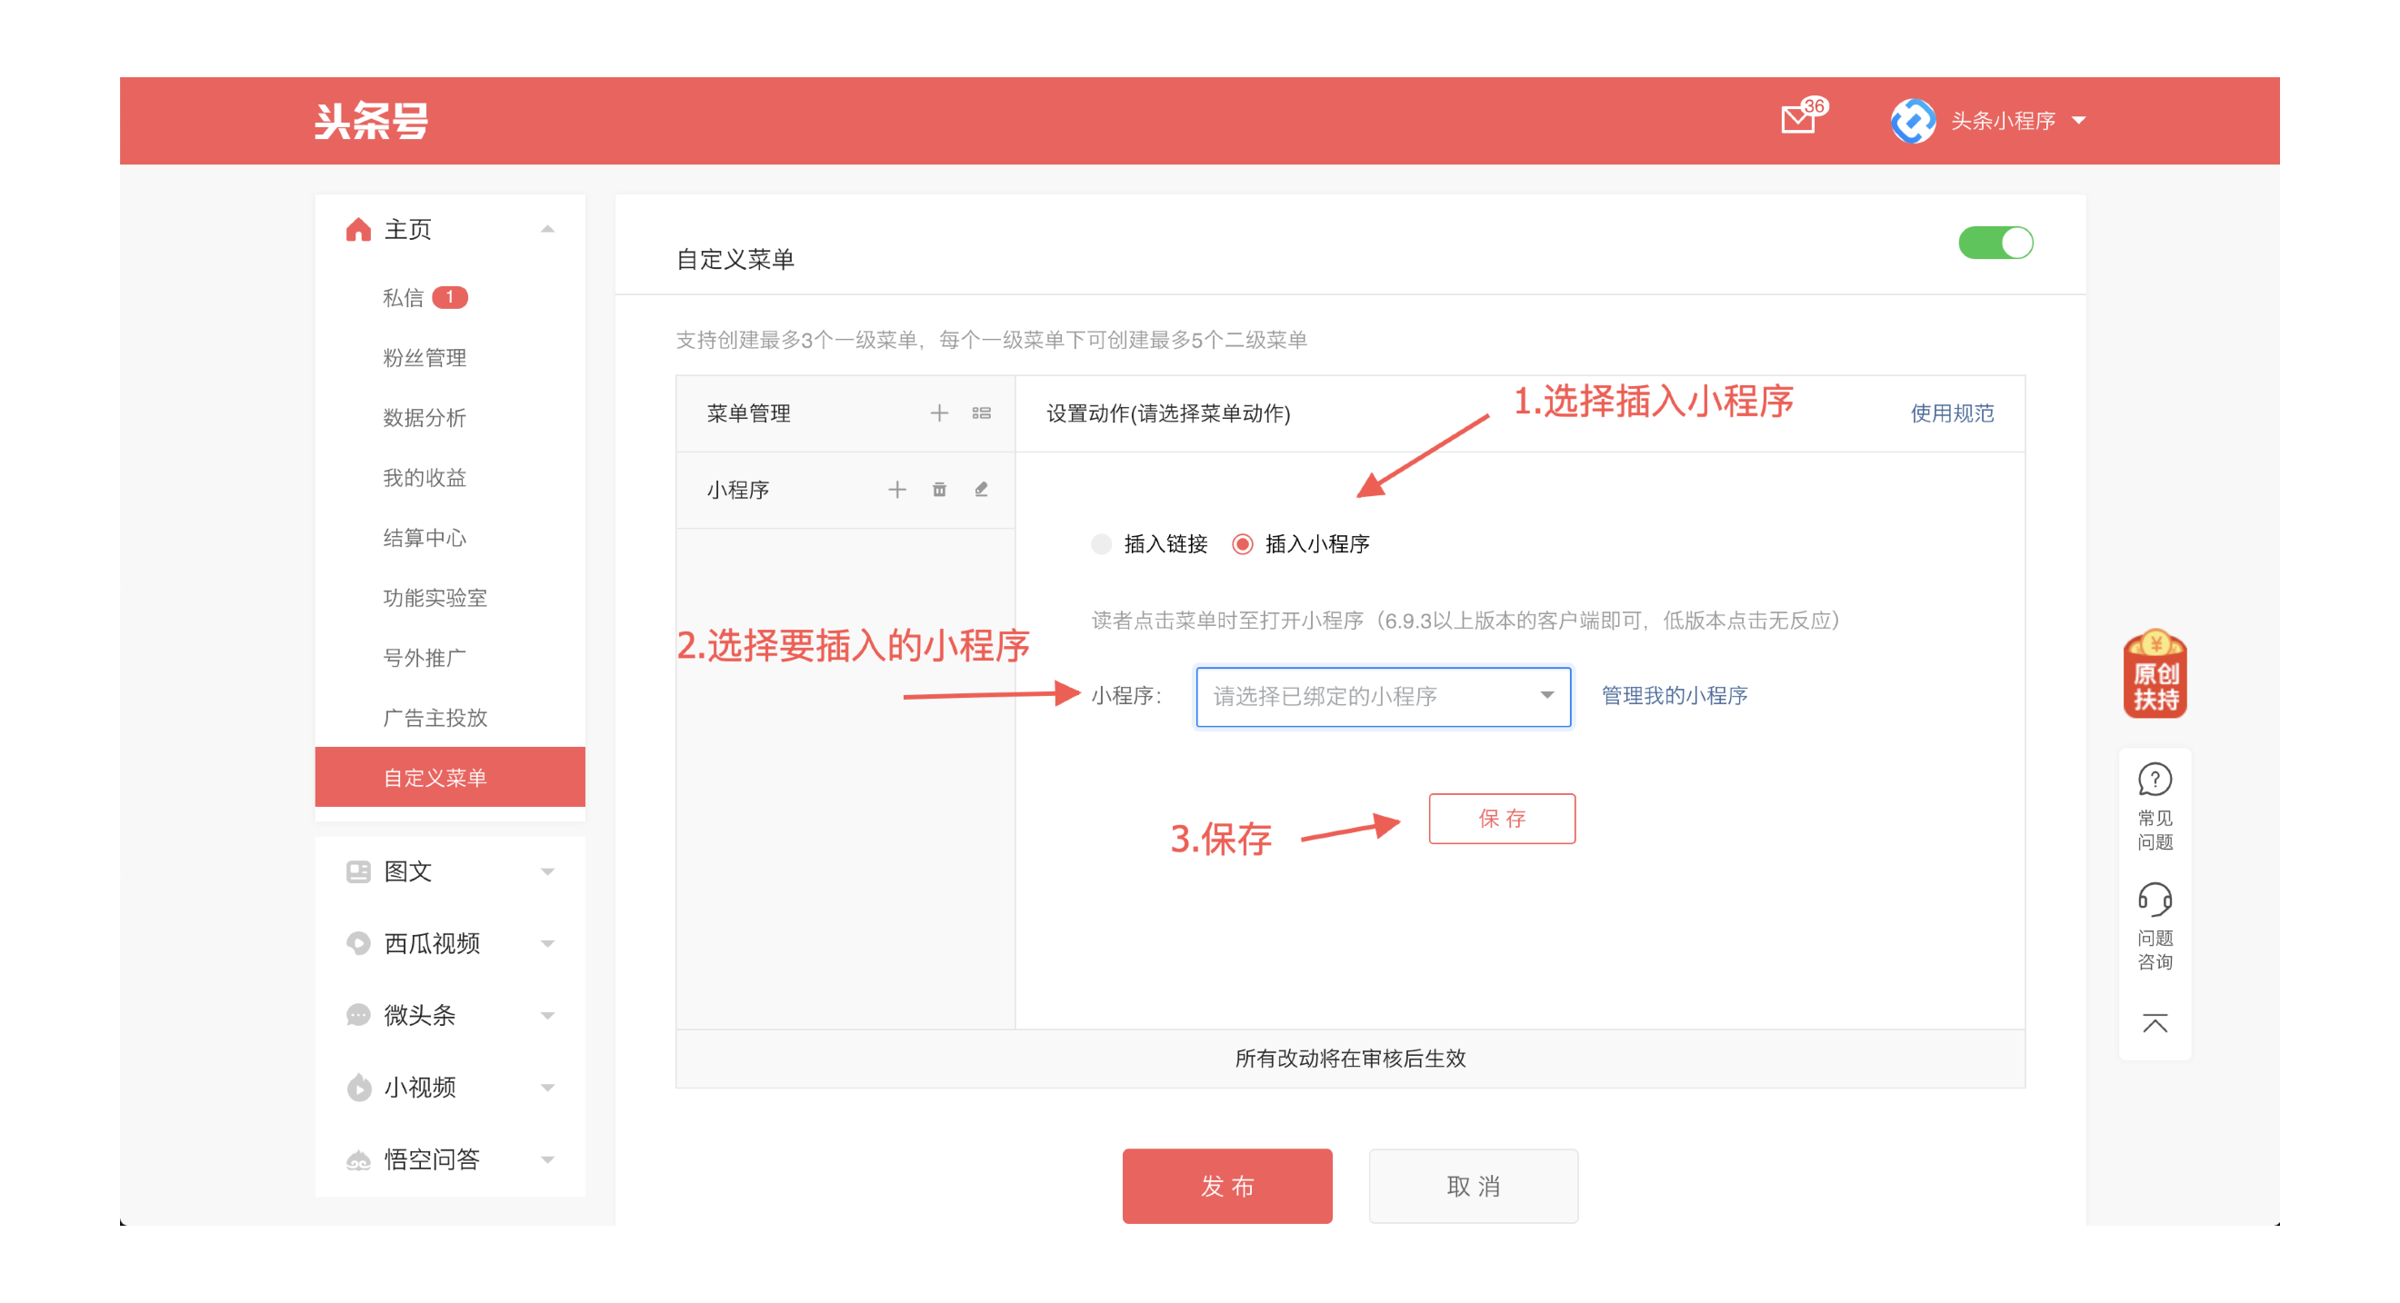Viewport: 2400px width, 1303px height.
Task: Edit the 小程序 menu name with pencil icon
Action: [981, 489]
